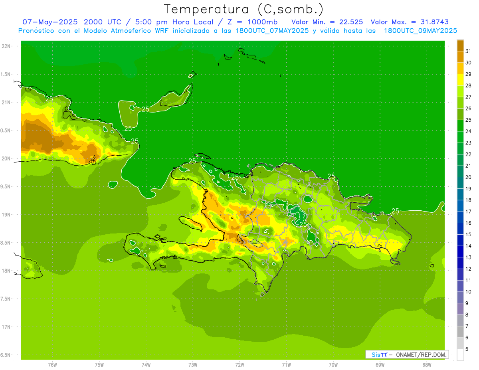Click the '73W' longitude axis label
The width and height of the screenshot is (479, 370).
[x=193, y=365]
